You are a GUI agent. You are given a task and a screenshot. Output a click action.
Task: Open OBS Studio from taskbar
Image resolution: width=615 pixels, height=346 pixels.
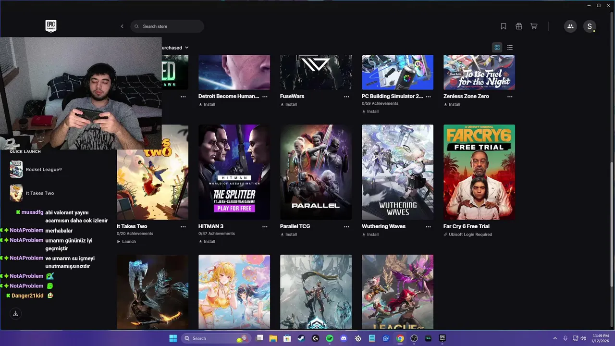pyautogui.click(x=414, y=338)
